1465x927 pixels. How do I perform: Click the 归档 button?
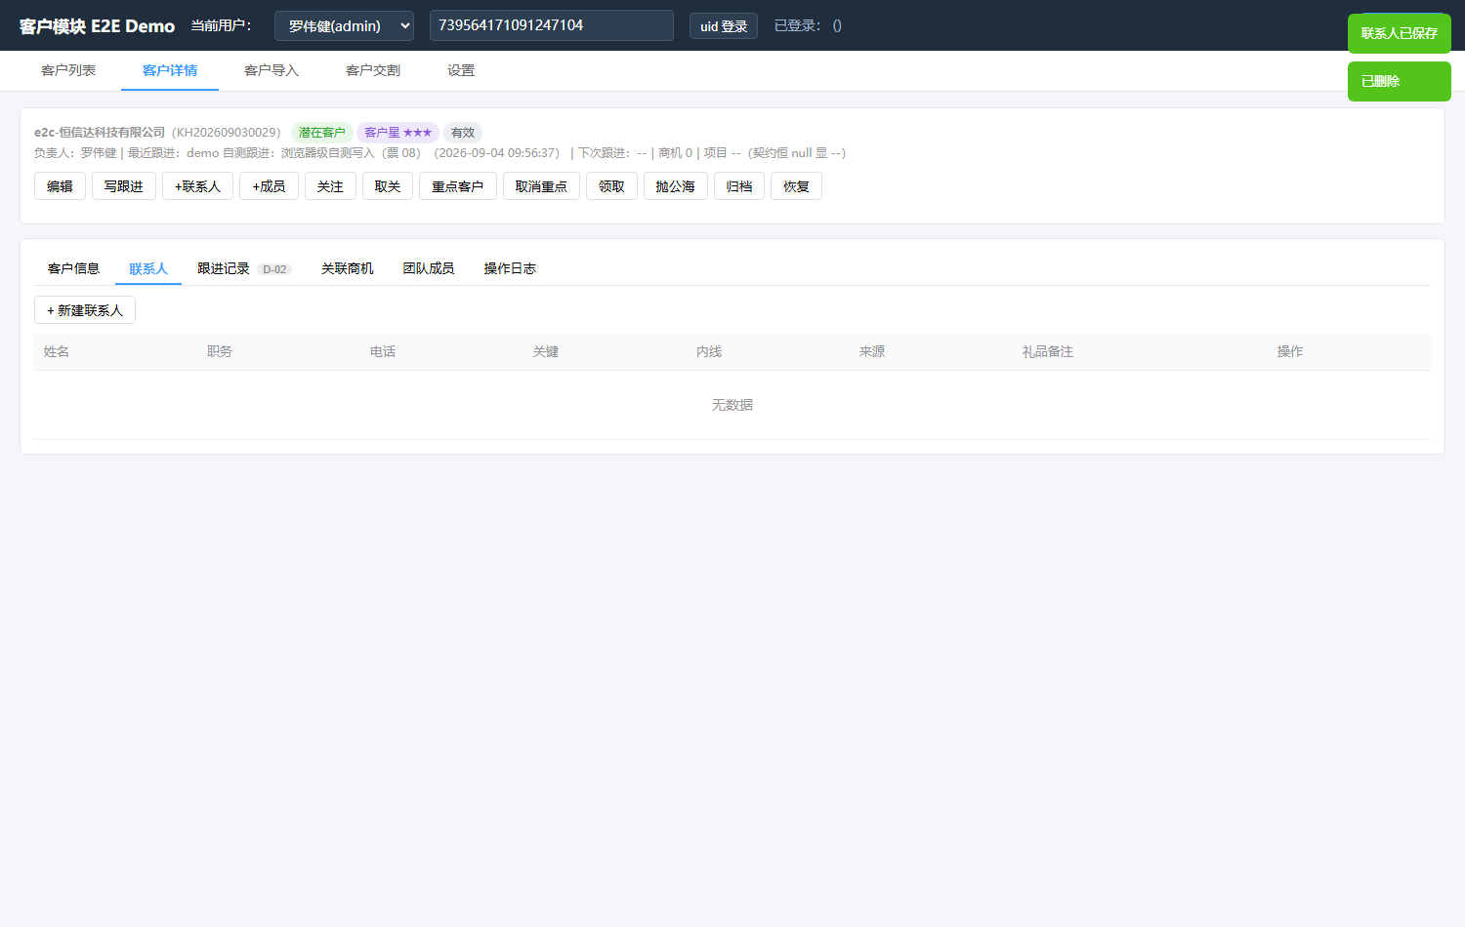pyautogui.click(x=739, y=186)
